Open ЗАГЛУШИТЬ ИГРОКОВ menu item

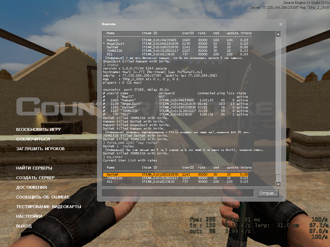point(40,149)
